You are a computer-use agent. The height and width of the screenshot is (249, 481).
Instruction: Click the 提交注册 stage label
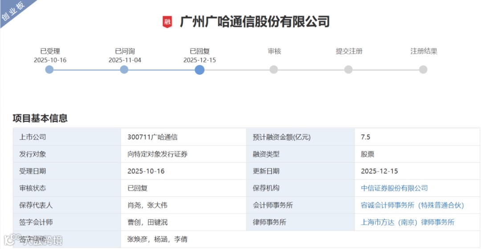click(x=349, y=51)
